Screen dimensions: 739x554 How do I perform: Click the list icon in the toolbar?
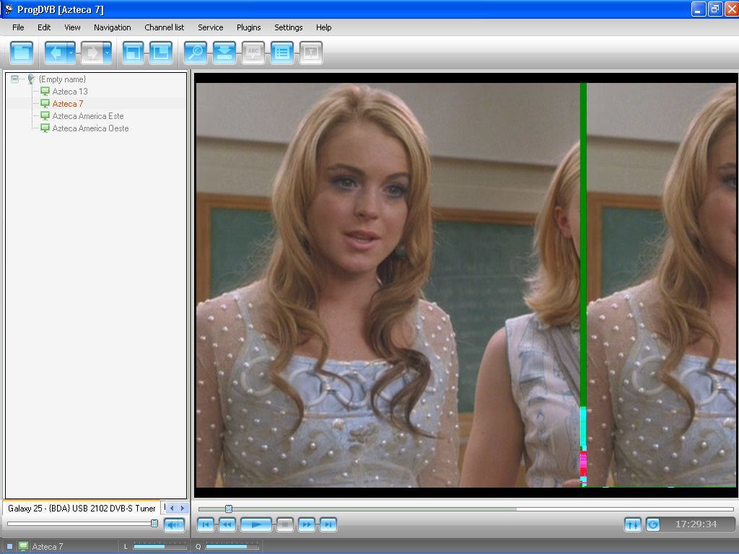(282, 52)
